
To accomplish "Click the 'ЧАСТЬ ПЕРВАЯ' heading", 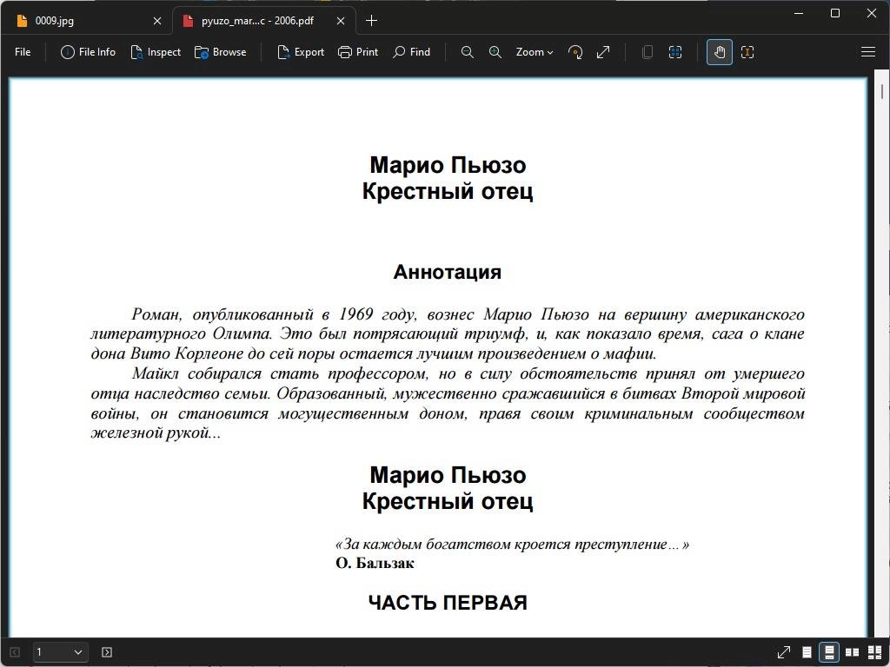I will click(x=448, y=603).
